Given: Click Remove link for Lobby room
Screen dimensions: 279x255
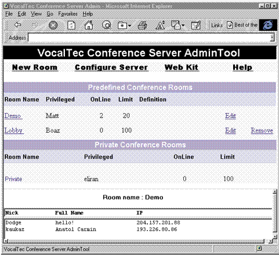Looking at the screenshot, I should click(262, 130).
